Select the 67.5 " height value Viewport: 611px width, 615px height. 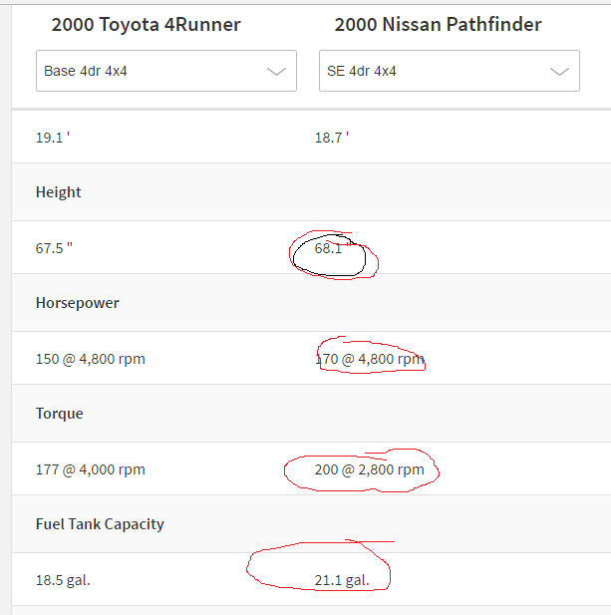[54, 248]
